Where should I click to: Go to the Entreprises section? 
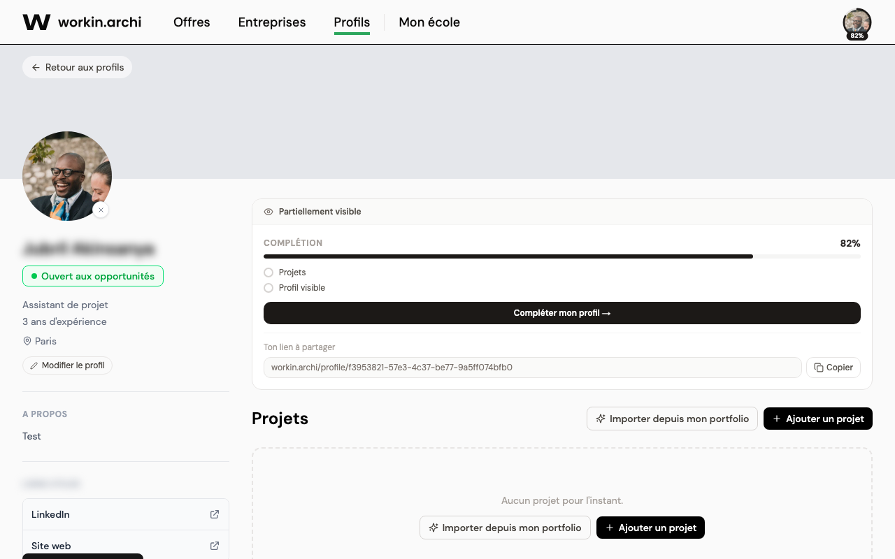tap(272, 22)
